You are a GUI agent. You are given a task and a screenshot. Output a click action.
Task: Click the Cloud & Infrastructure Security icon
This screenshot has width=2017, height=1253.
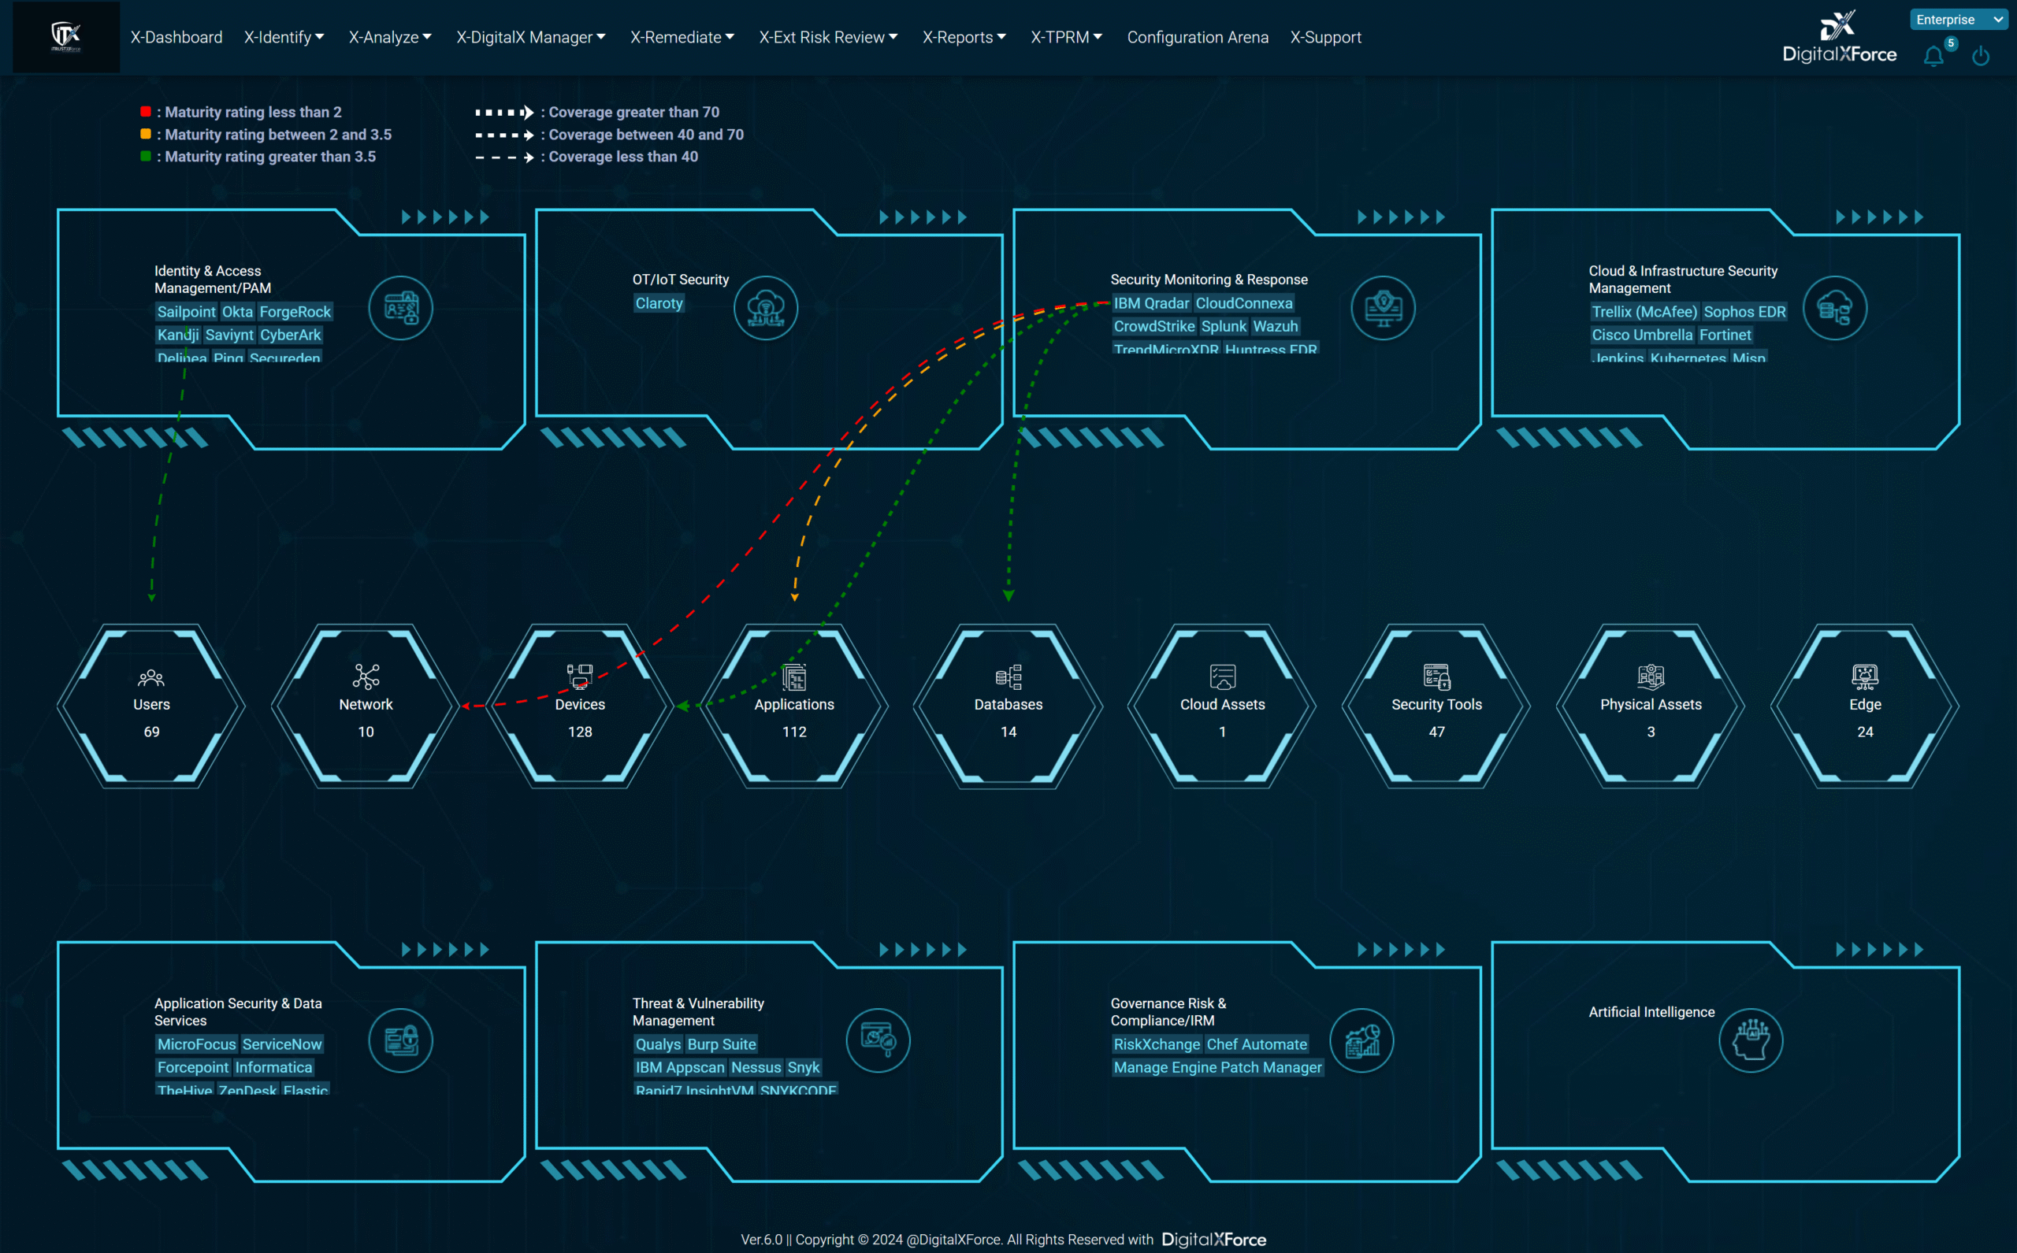(x=1835, y=308)
